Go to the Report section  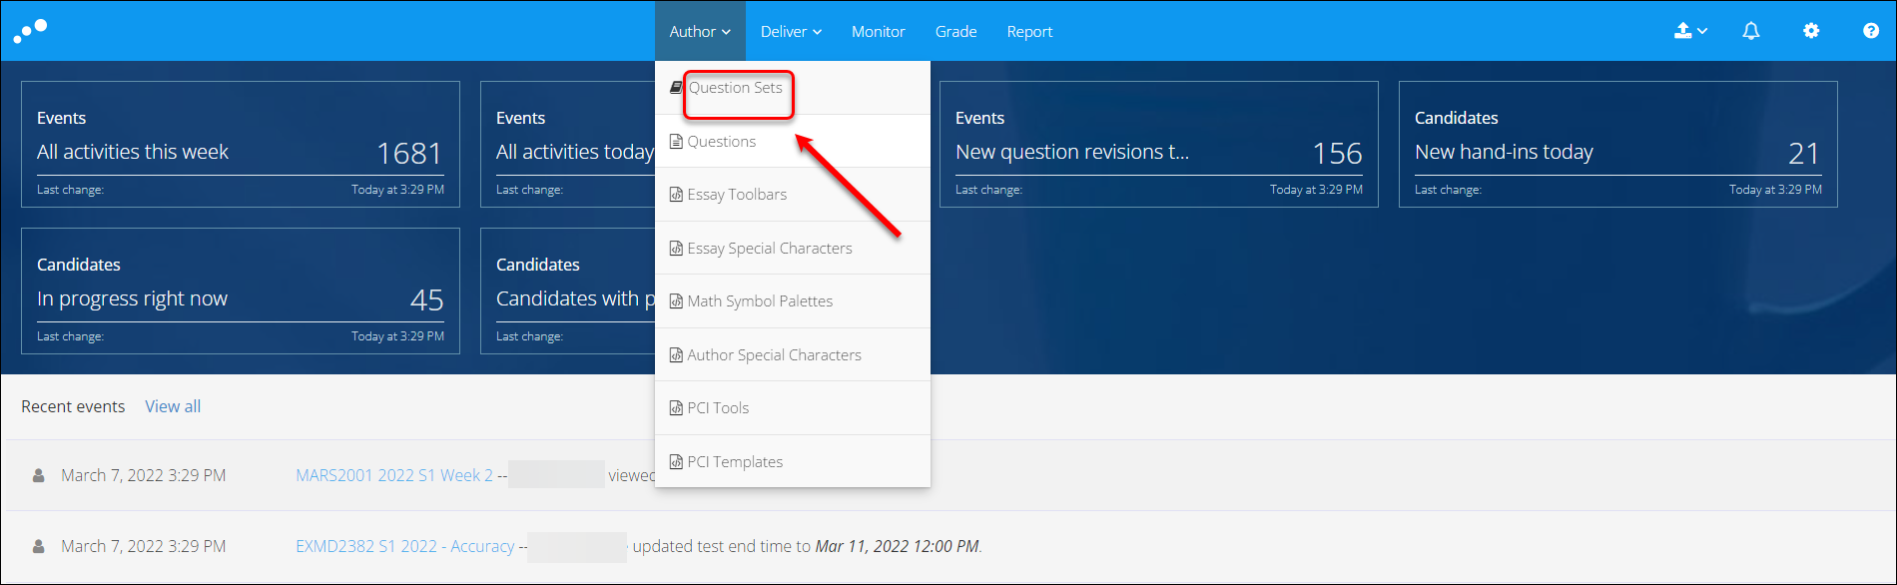pyautogui.click(x=1029, y=31)
